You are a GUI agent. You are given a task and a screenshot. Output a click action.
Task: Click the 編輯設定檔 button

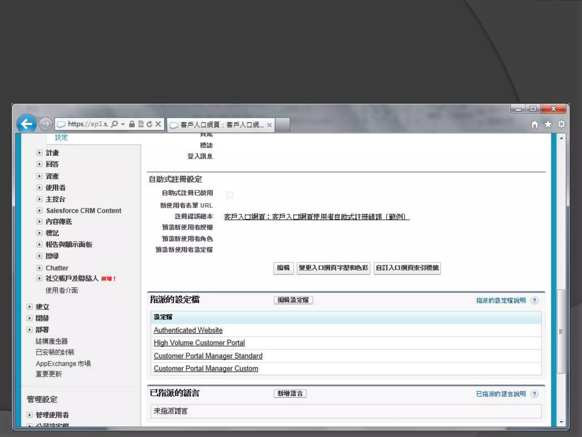(x=293, y=300)
